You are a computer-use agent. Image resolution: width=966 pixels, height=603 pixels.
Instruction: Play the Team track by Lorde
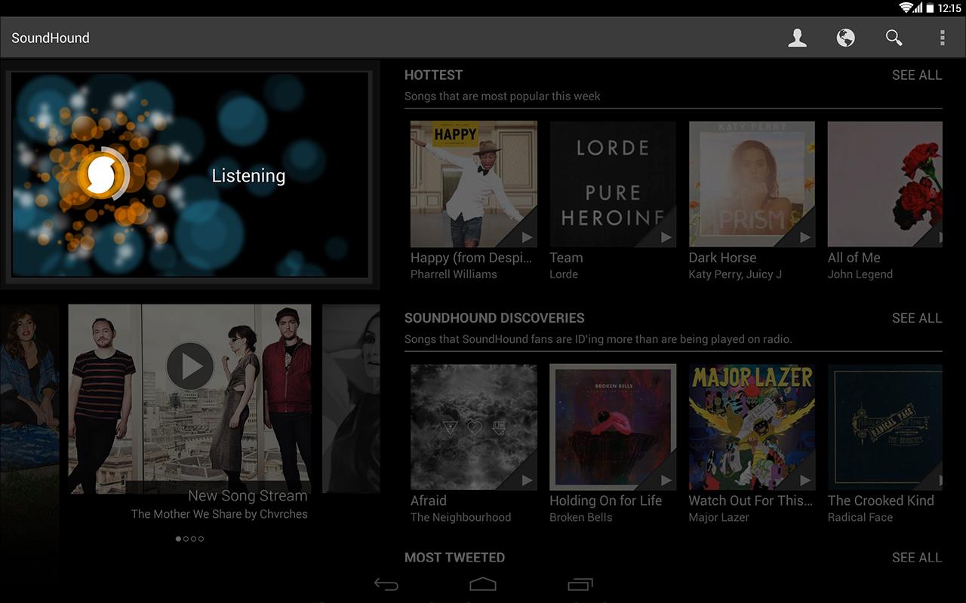(666, 236)
